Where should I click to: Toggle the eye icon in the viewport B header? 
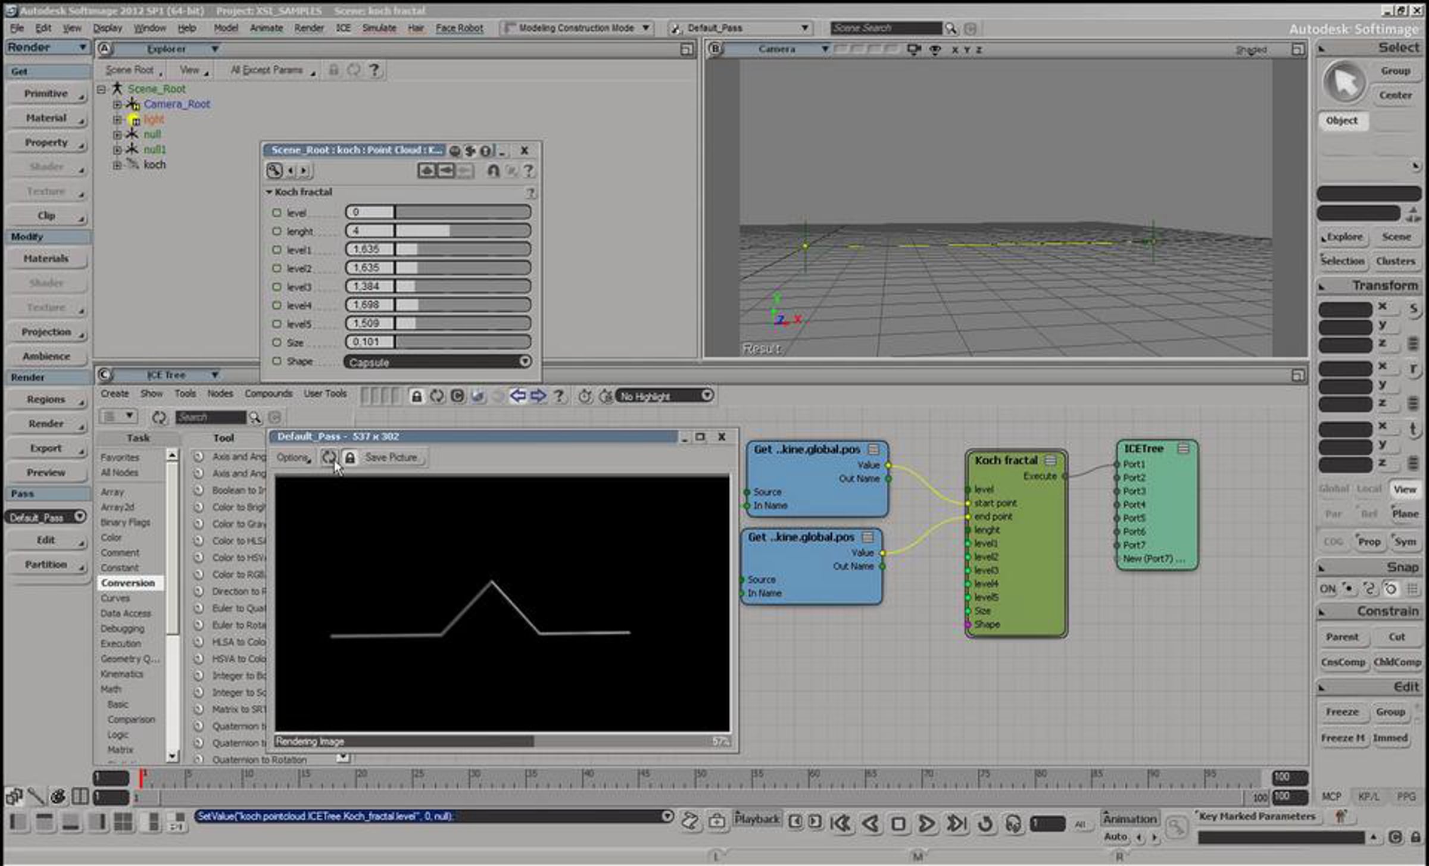point(935,49)
